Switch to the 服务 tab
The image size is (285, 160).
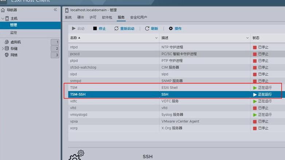121,17
